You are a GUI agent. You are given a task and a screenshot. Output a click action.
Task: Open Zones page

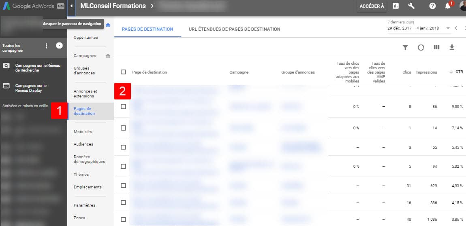click(x=79, y=218)
